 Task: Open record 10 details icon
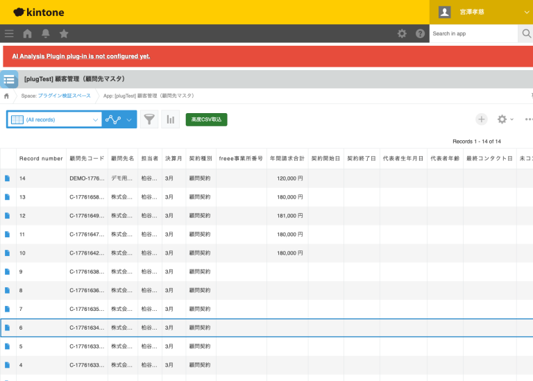[8, 253]
